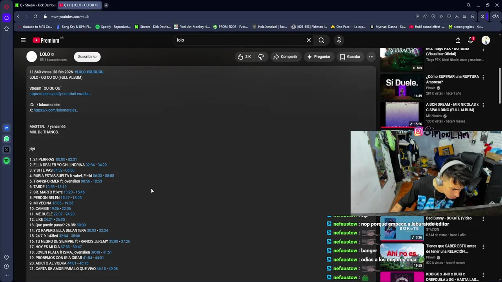Viewport: 502px width, 282px height.
Task: Click the address bar URL
Action: pyautogui.click(x=70, y=16)
